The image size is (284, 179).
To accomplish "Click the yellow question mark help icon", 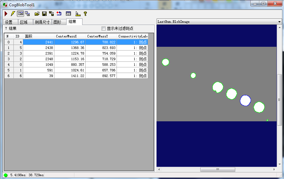I will 85,14.
